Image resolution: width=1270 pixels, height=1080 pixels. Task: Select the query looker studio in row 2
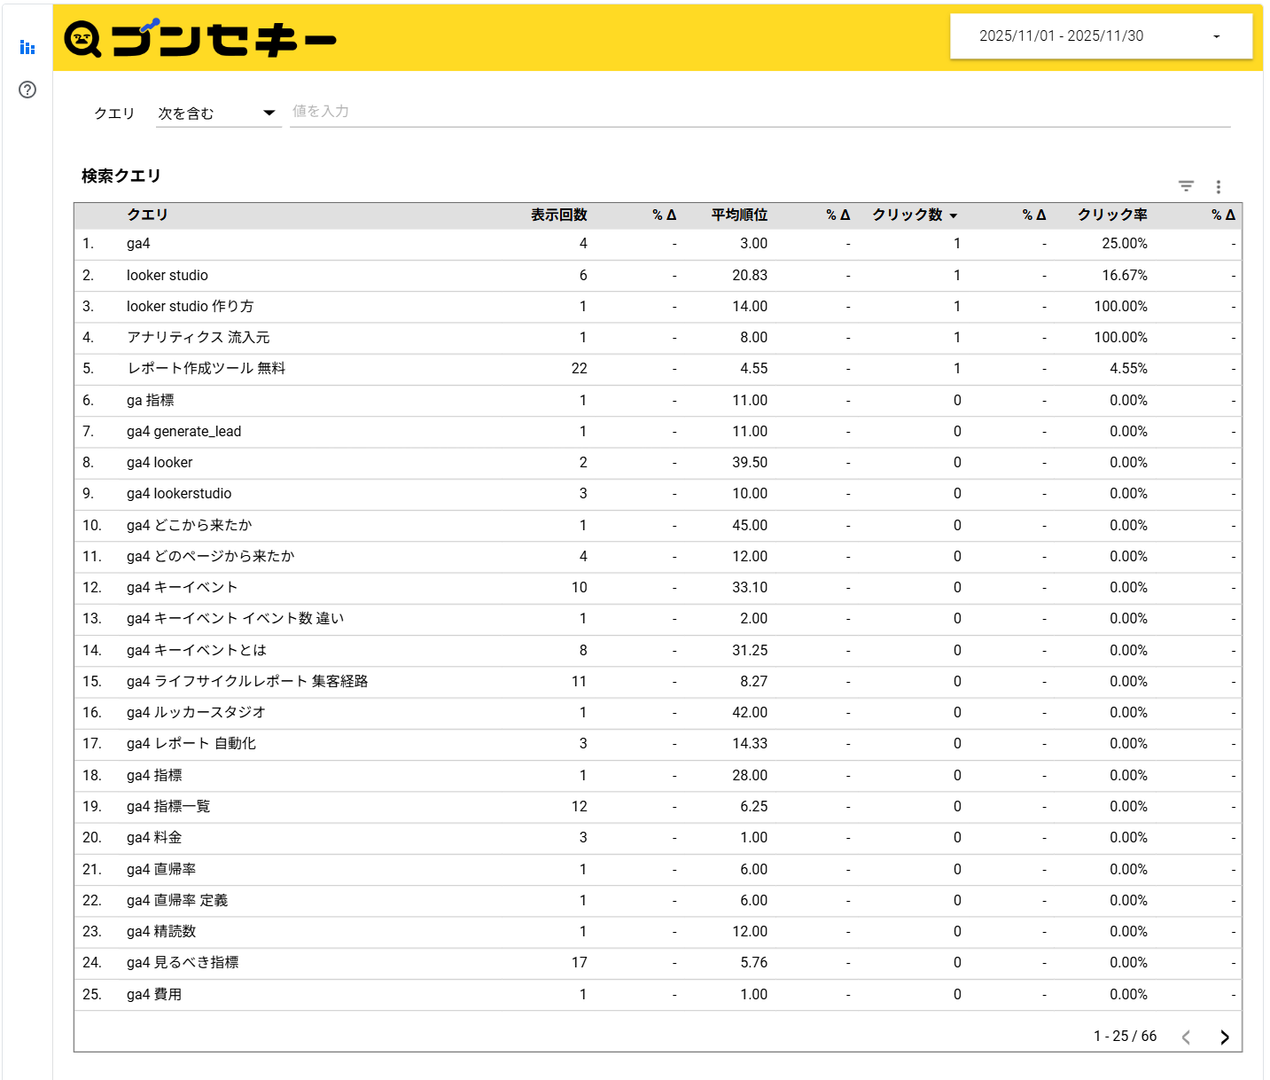tap(167, 275)
